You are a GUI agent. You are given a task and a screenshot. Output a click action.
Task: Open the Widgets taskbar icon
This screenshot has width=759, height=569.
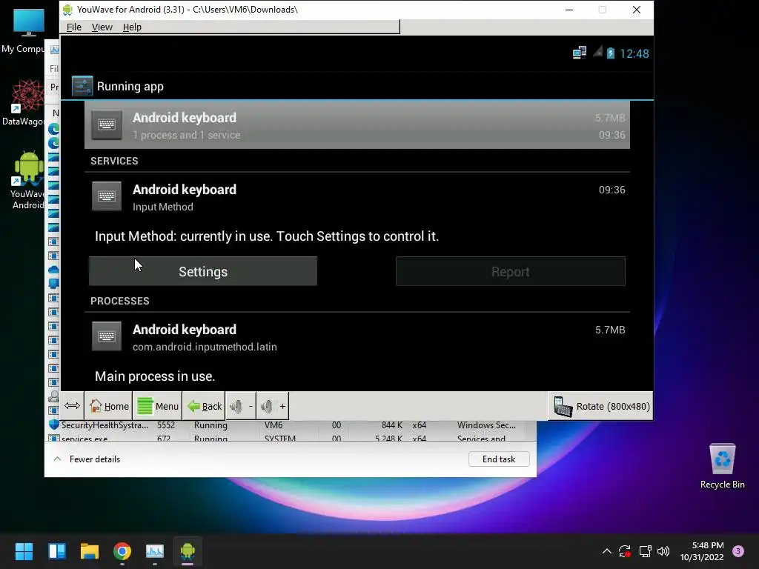tap(56, 551)
